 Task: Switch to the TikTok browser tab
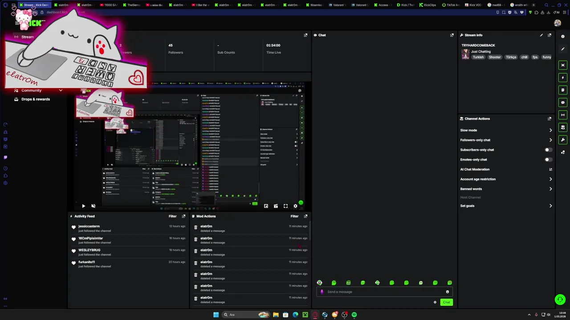point(451,5)
